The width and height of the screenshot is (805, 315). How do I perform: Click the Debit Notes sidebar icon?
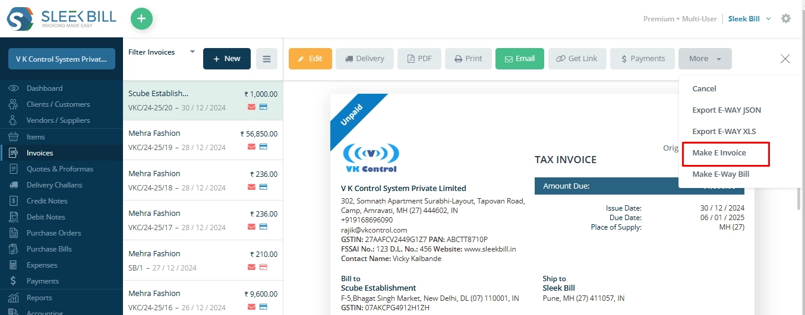pos(14,217)
